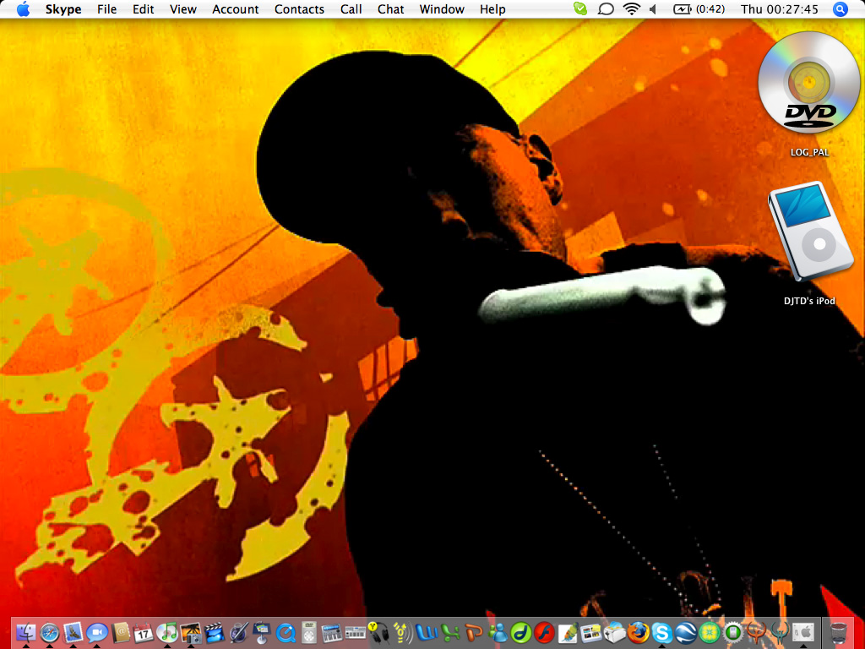
Task: Open the MIDI keyboard app in Dock
Action: 356,632
